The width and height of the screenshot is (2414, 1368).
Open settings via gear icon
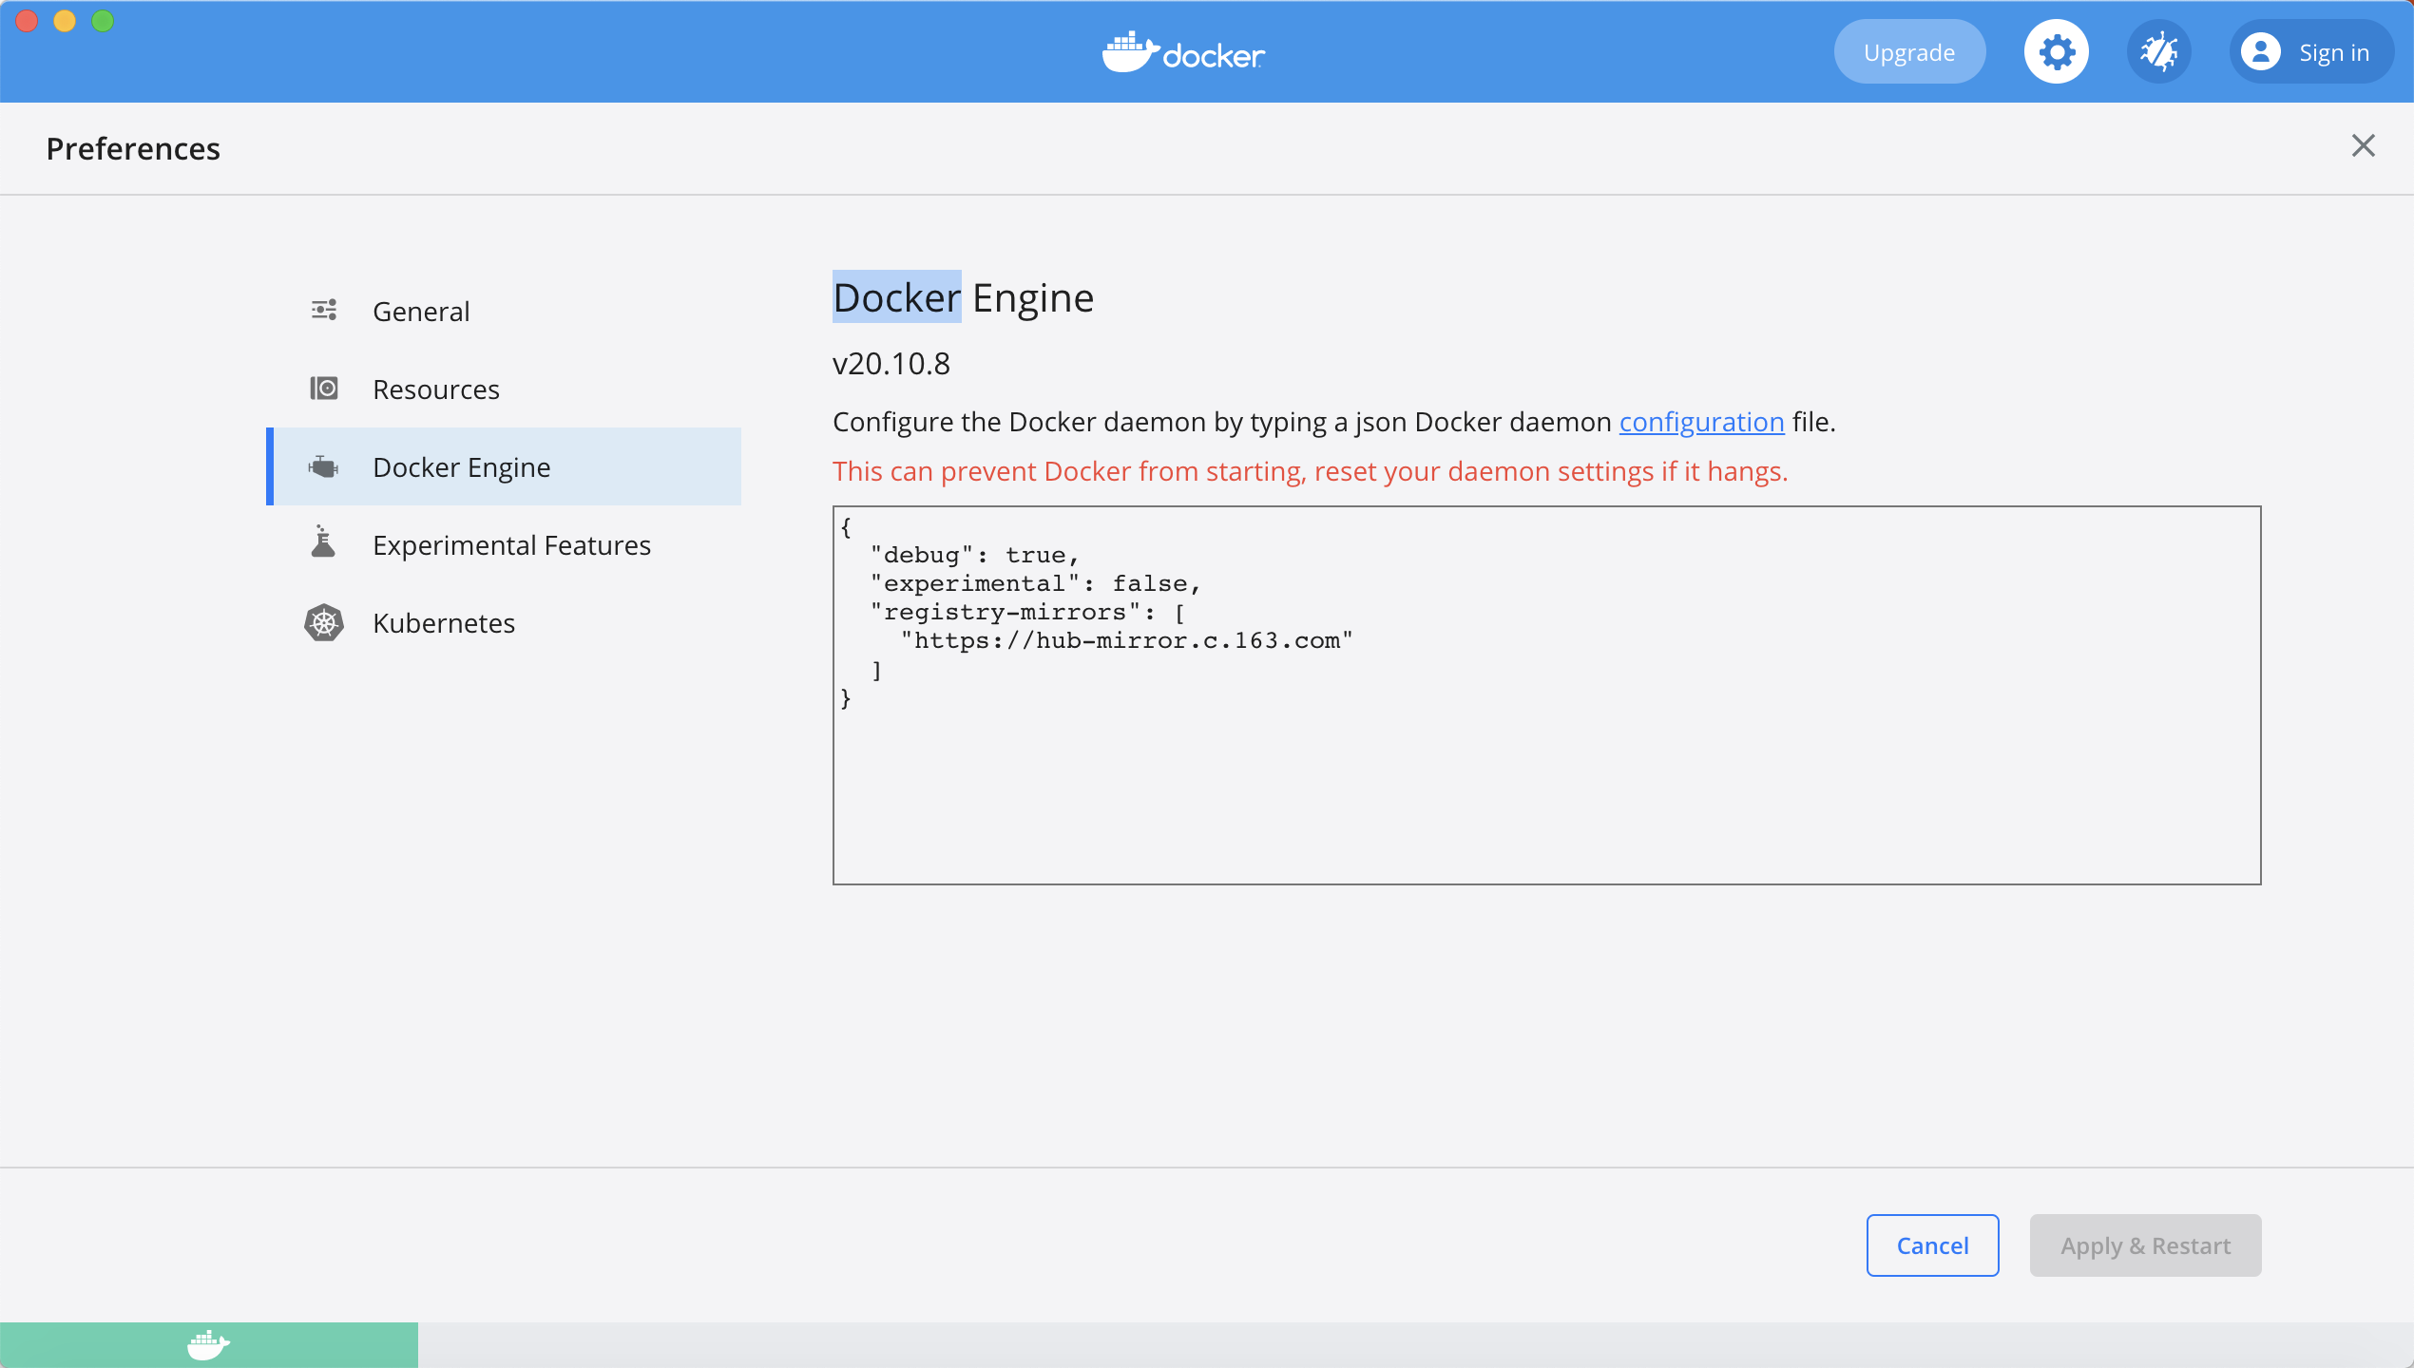pos(2056,52)
